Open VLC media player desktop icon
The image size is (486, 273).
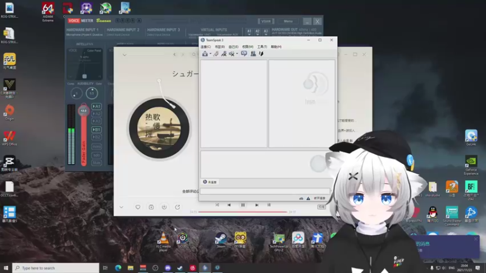click(x=163, y=241)
